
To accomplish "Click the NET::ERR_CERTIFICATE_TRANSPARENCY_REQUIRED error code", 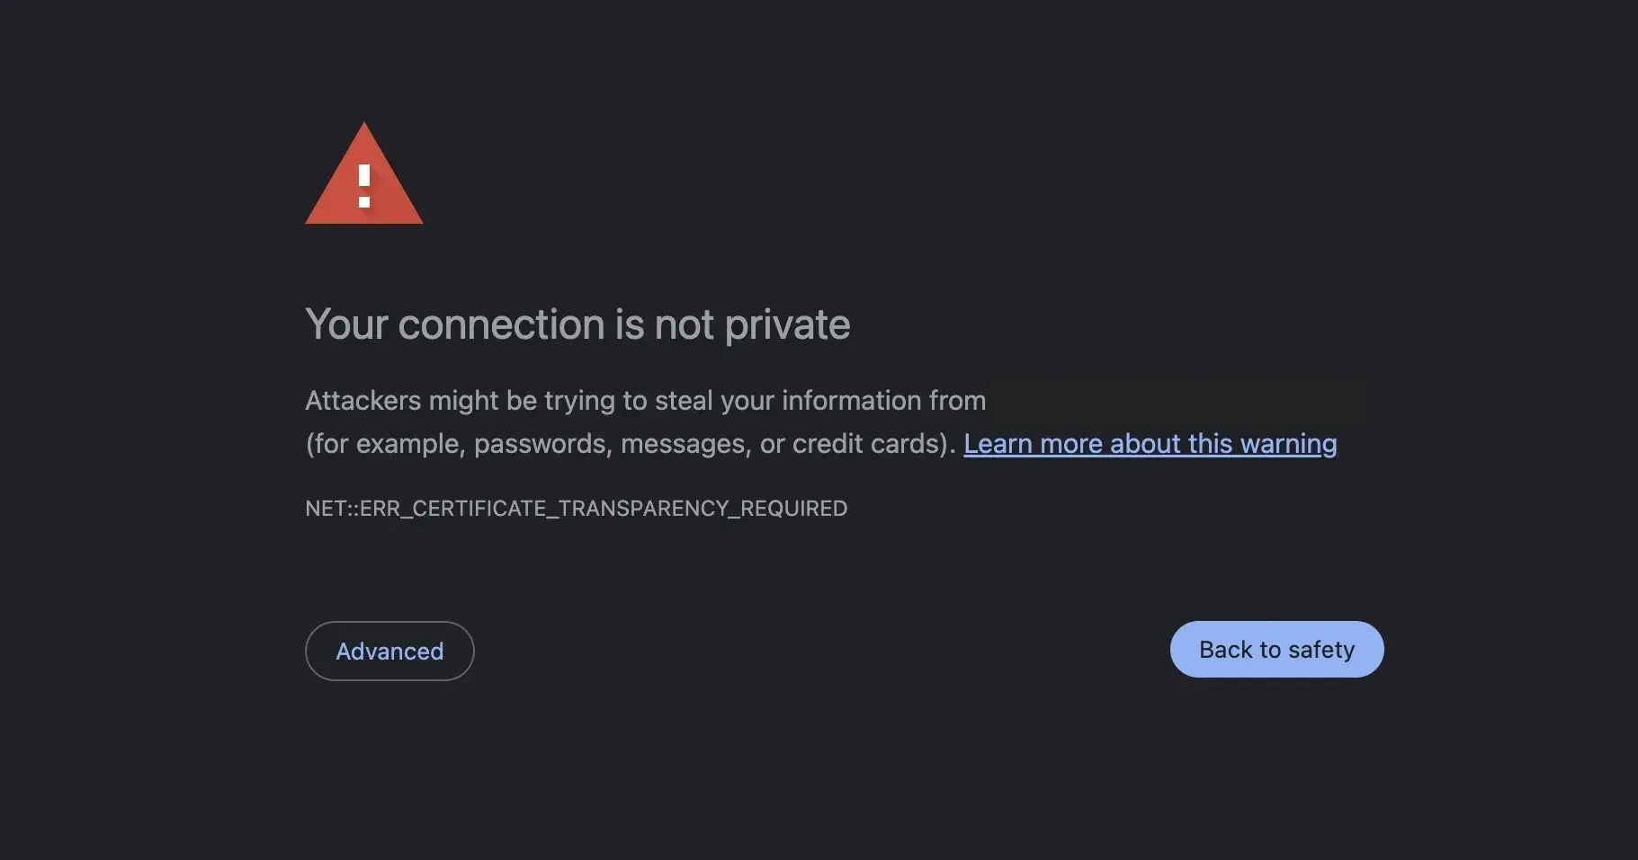I will 576,509.
